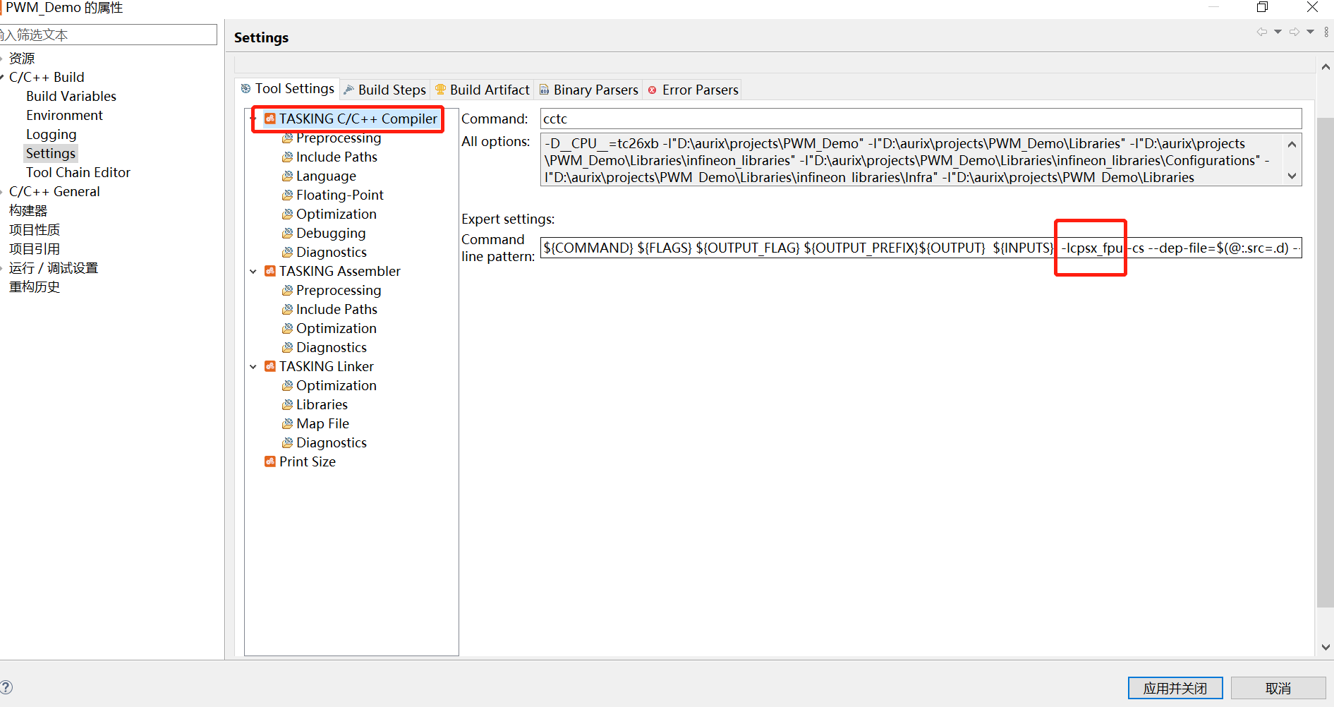Viewport: 1334px width, 707px height.
Task: Click the Floating-Point option icon
Action: [x=287, y=195]
